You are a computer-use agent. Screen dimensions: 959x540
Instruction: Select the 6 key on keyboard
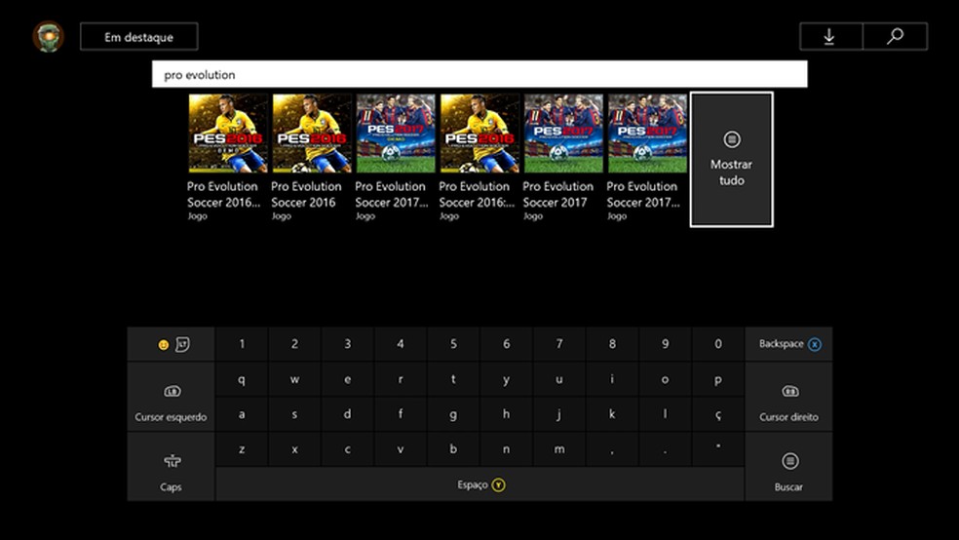(507, 344)
